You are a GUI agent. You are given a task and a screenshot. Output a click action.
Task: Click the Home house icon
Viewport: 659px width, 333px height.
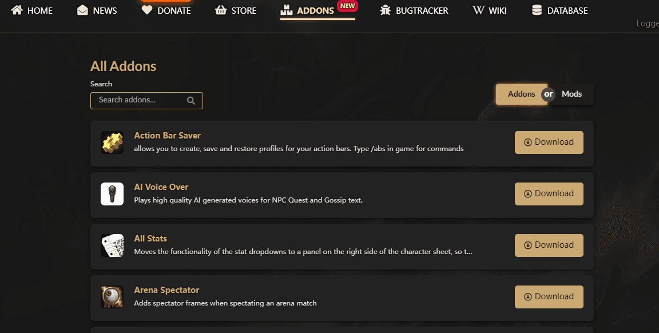tap(17, 10)
